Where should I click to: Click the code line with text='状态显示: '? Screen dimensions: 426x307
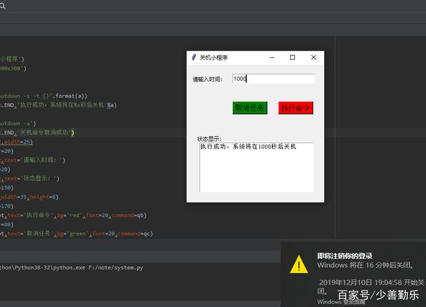point(29,178)
